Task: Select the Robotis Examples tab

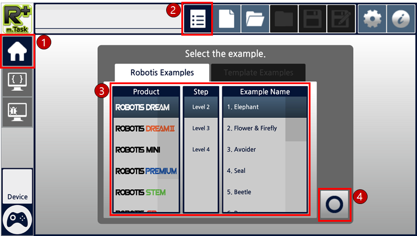Action: [162, 73]
